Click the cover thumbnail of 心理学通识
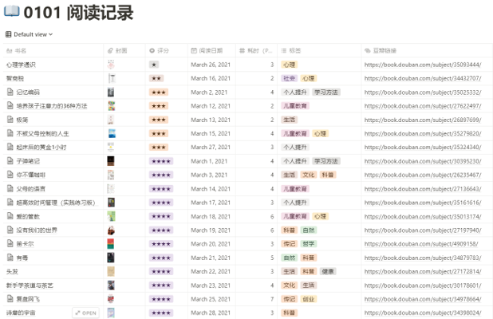This screenshot has height=319, width=493. (111, 65)
